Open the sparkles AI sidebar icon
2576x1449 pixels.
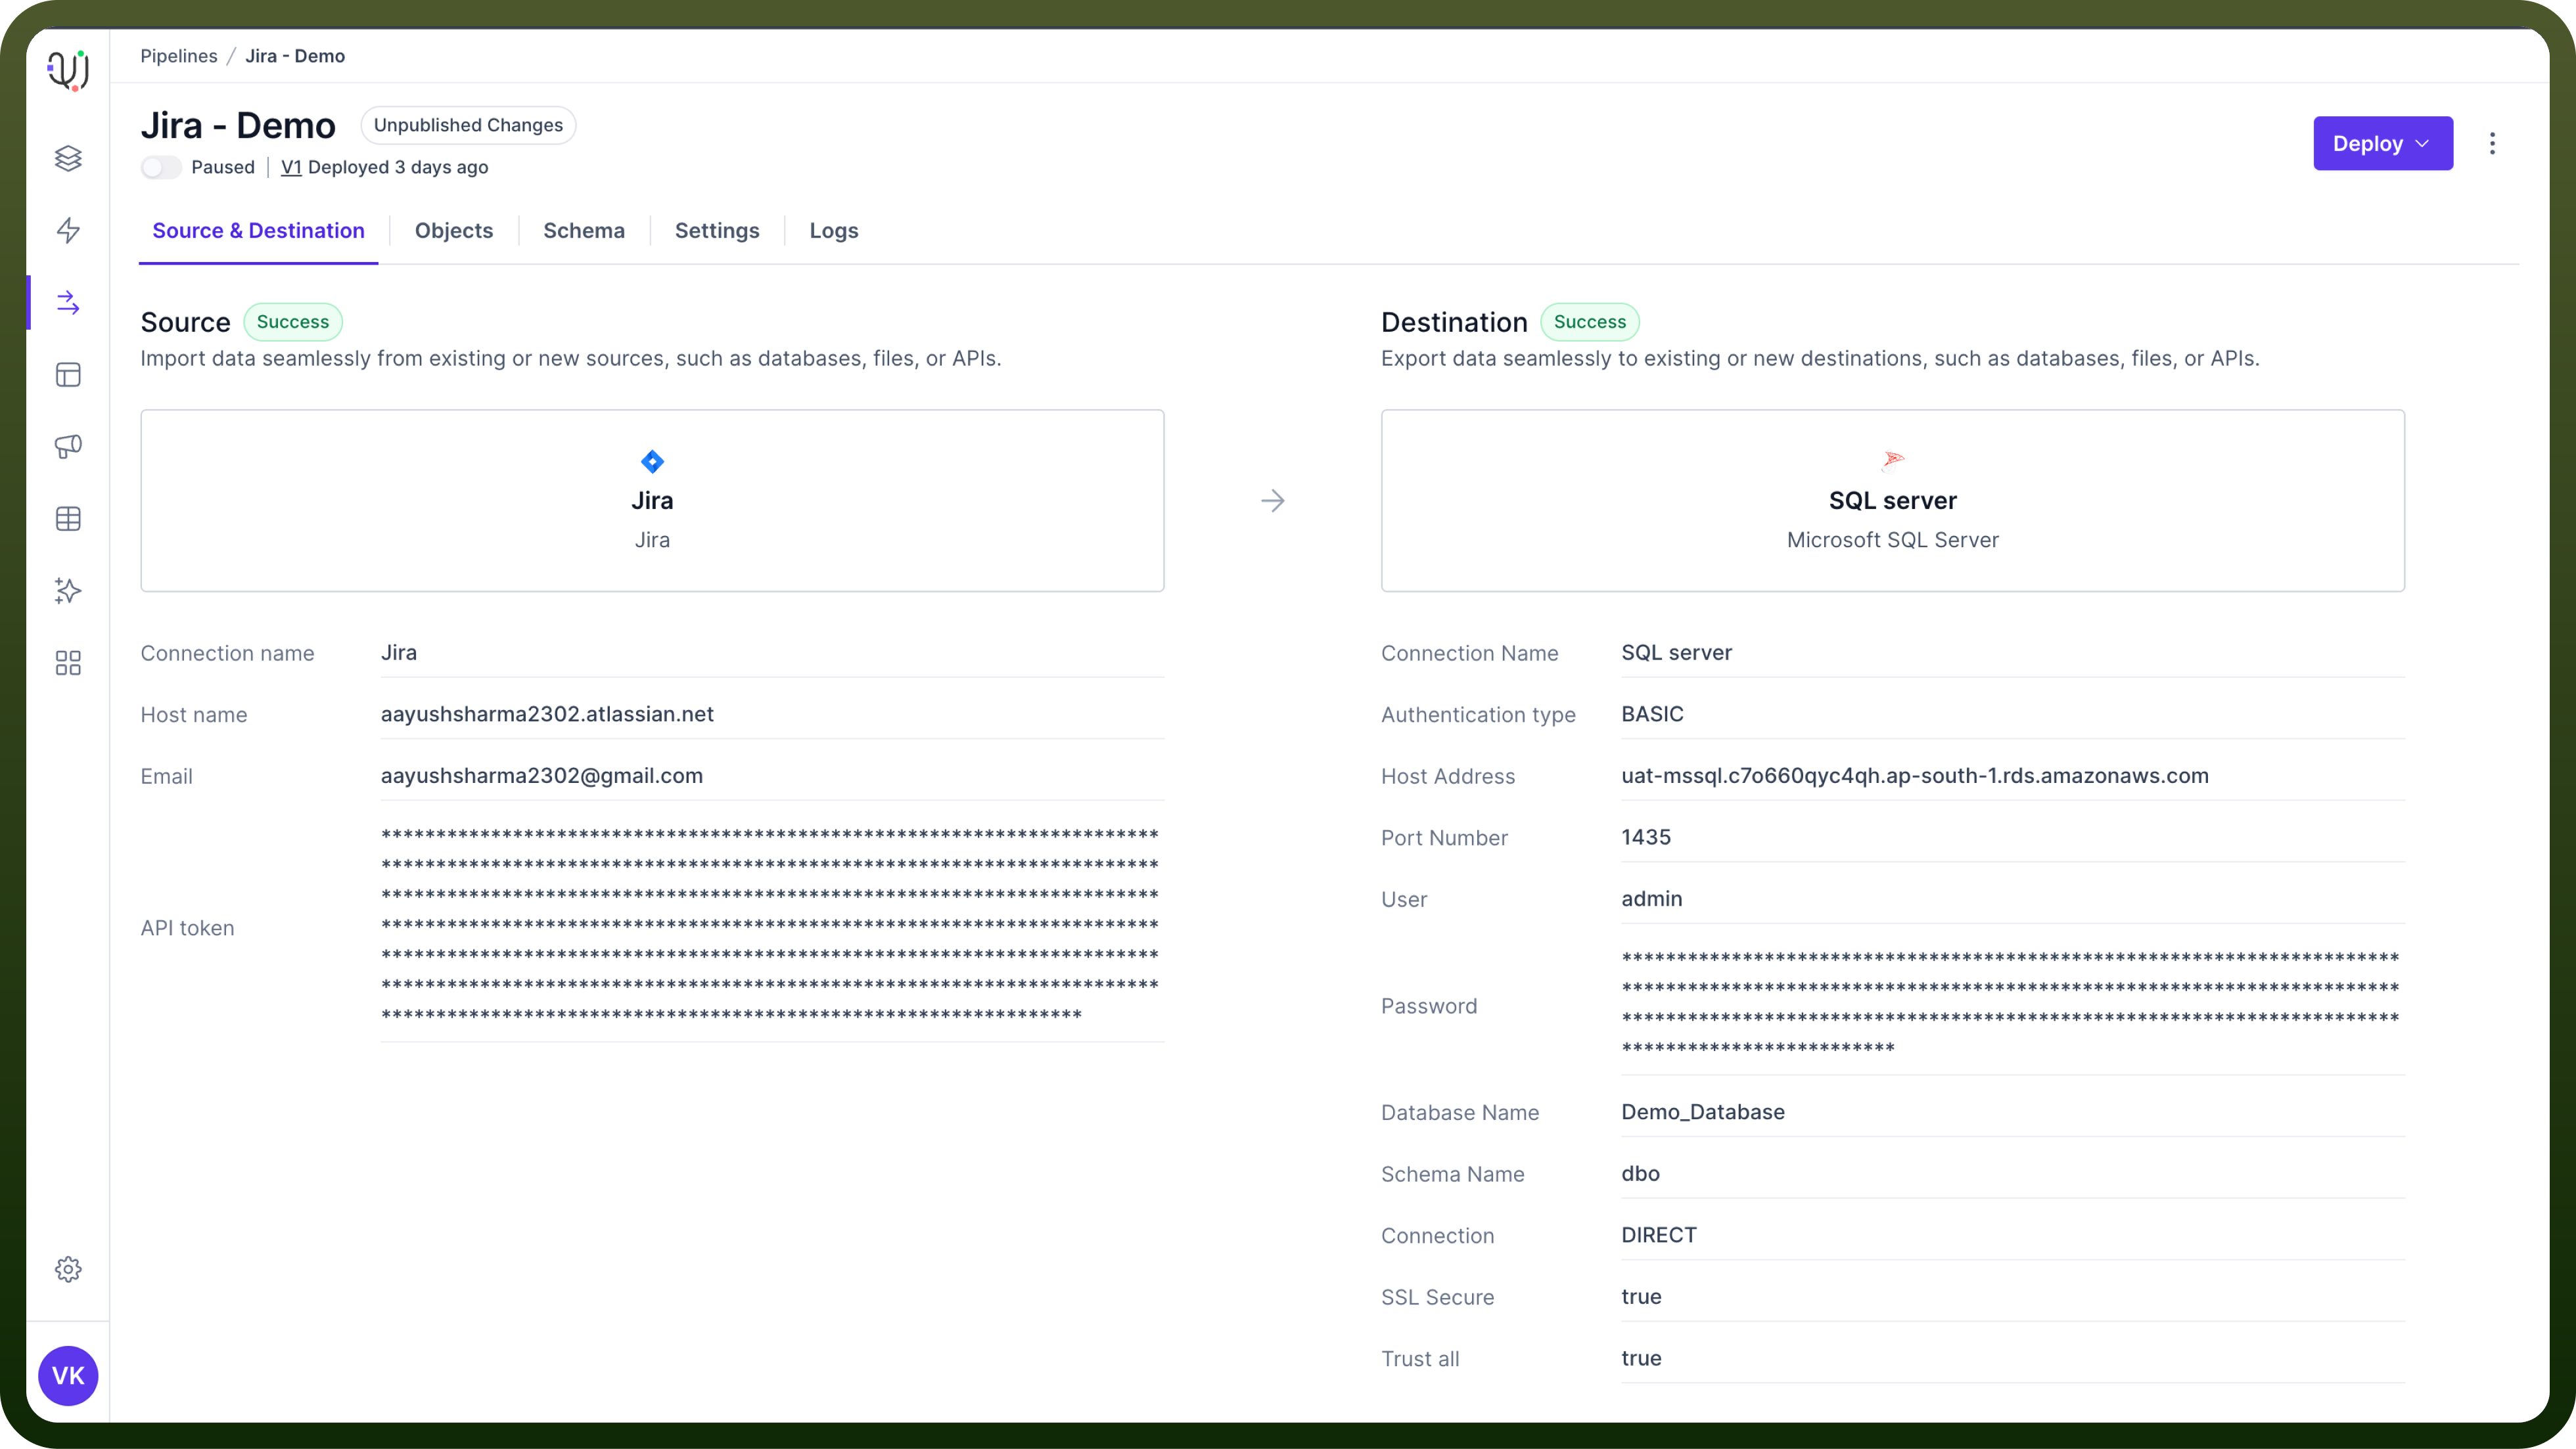tap(68, 591)
